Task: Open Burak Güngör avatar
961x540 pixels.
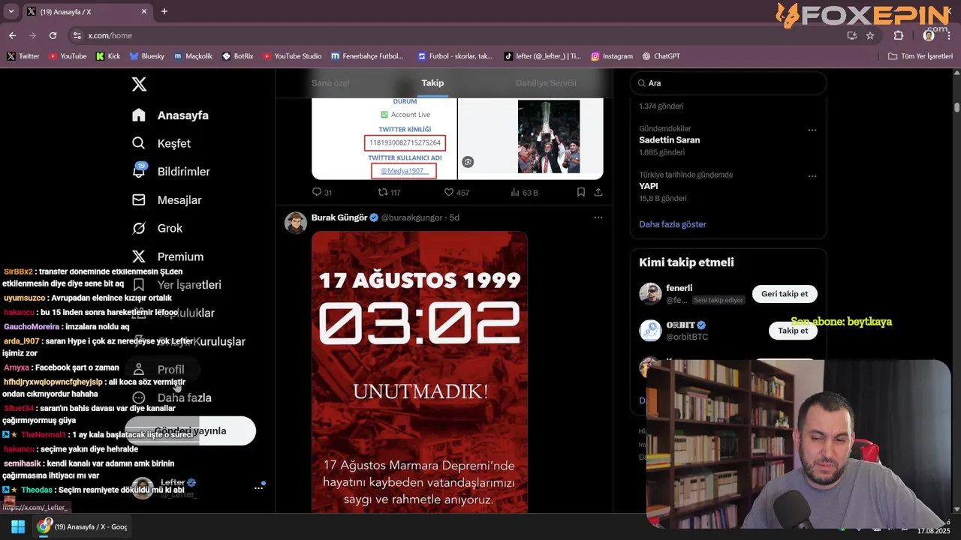Action: pyautogui.click(x=296, y=223)
